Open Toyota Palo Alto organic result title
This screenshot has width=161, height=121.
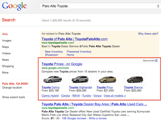(x=94, y=104)
